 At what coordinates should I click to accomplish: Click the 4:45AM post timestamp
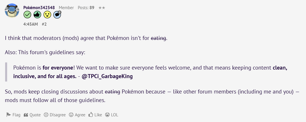[31, 24]
